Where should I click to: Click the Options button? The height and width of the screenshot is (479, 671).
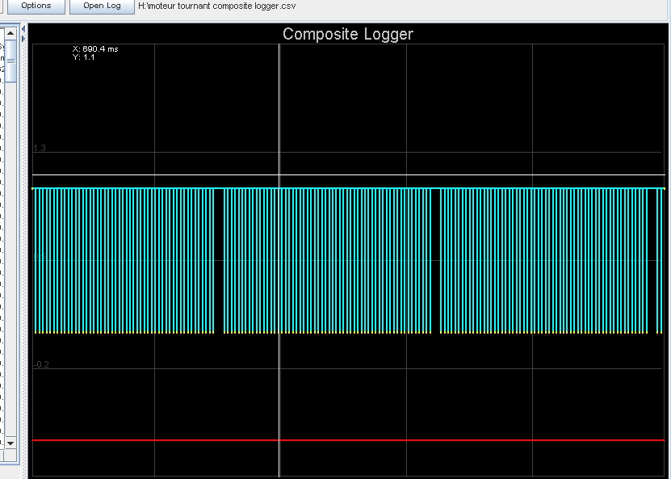(x=36, y=6)
